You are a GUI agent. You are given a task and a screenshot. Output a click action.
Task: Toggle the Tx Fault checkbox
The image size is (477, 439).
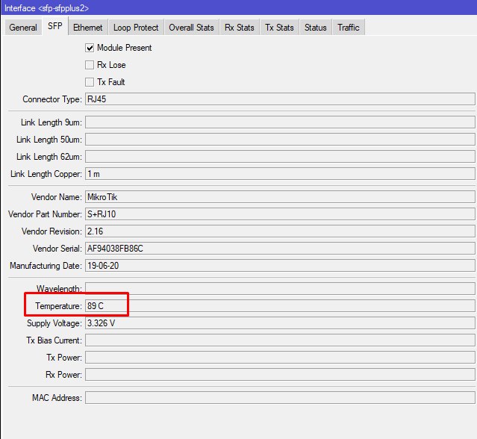click(x=90, y=82)
